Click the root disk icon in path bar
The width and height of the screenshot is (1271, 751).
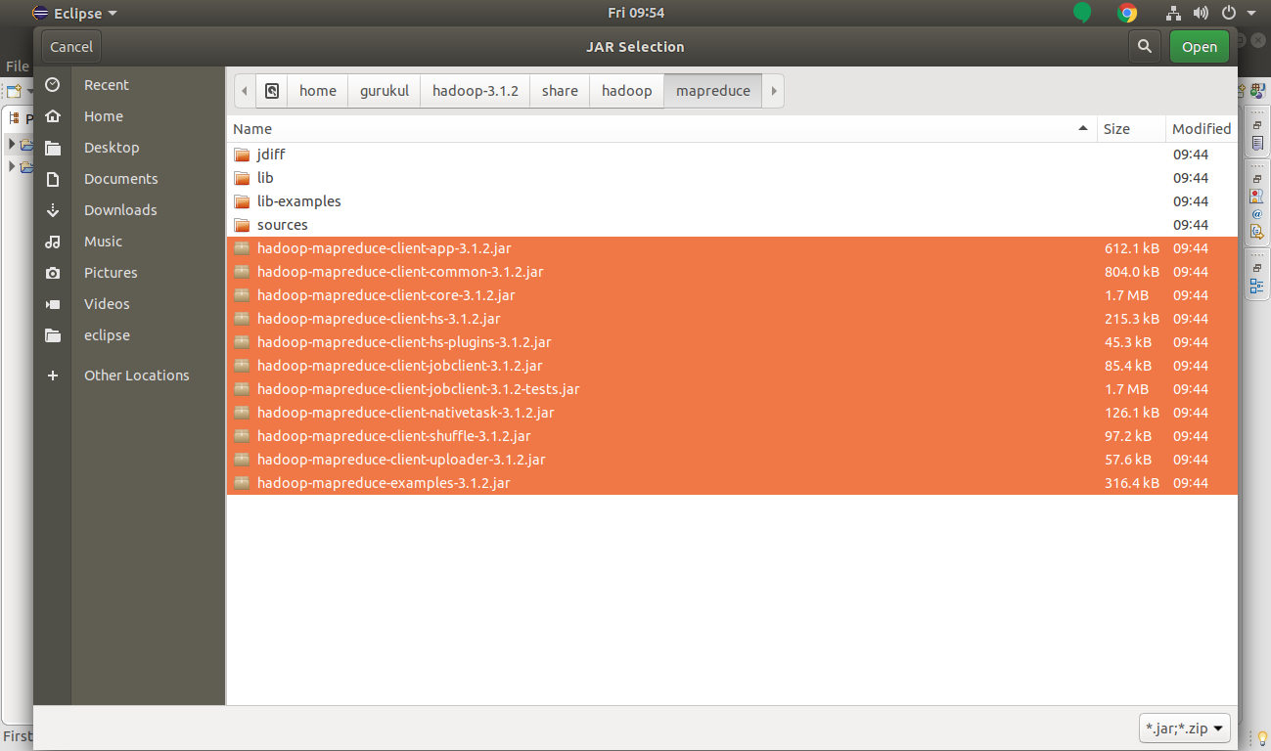[272, 91]
